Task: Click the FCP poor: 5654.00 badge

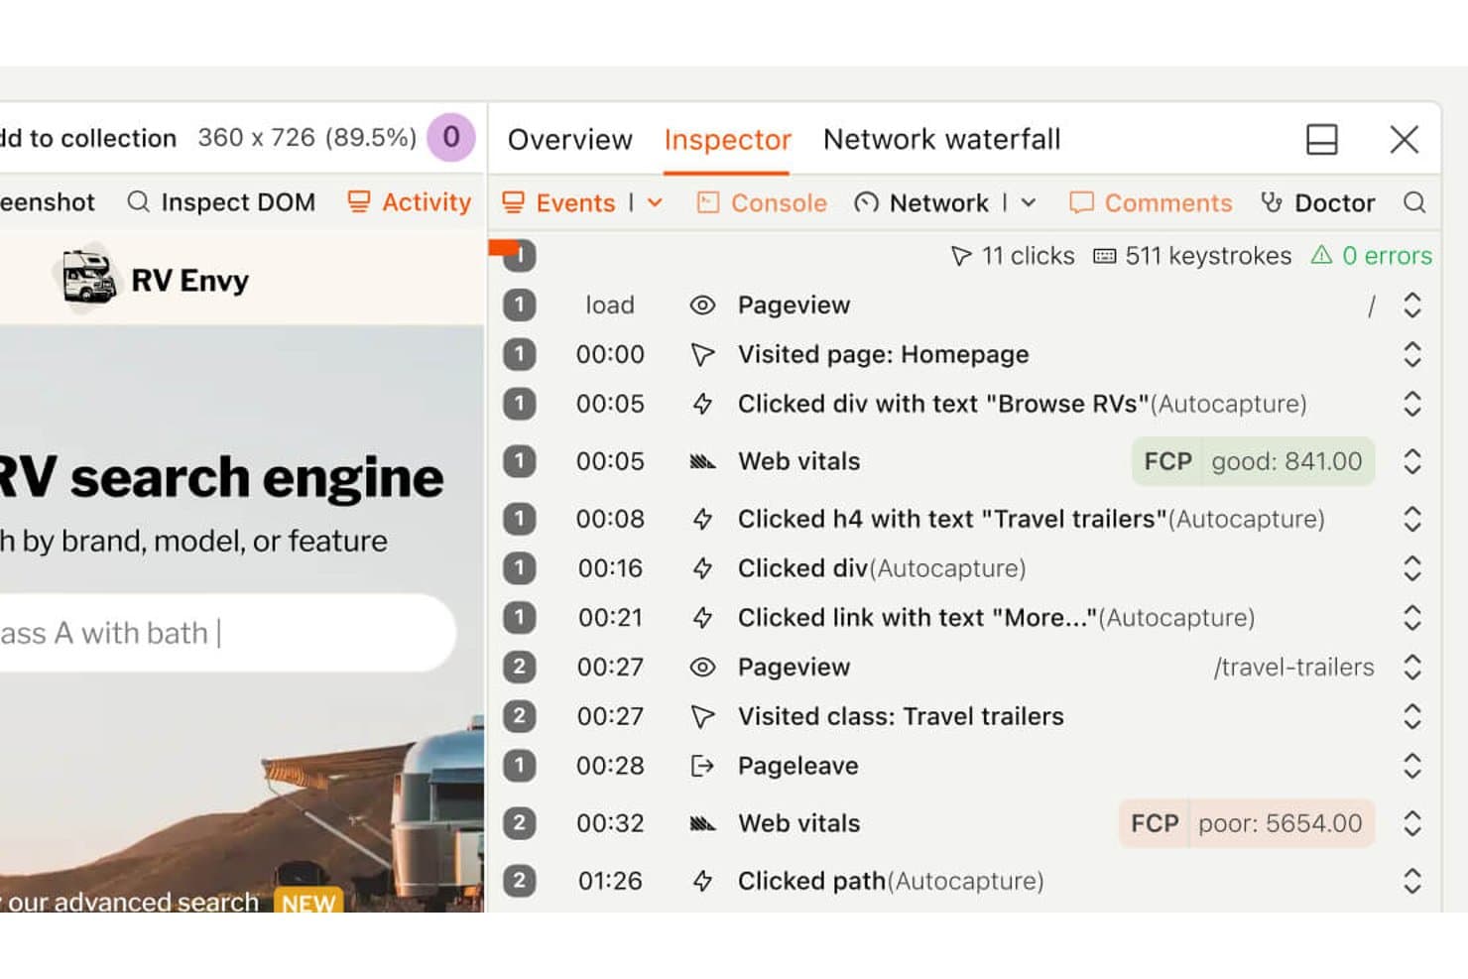Action: click(1247, 823)
